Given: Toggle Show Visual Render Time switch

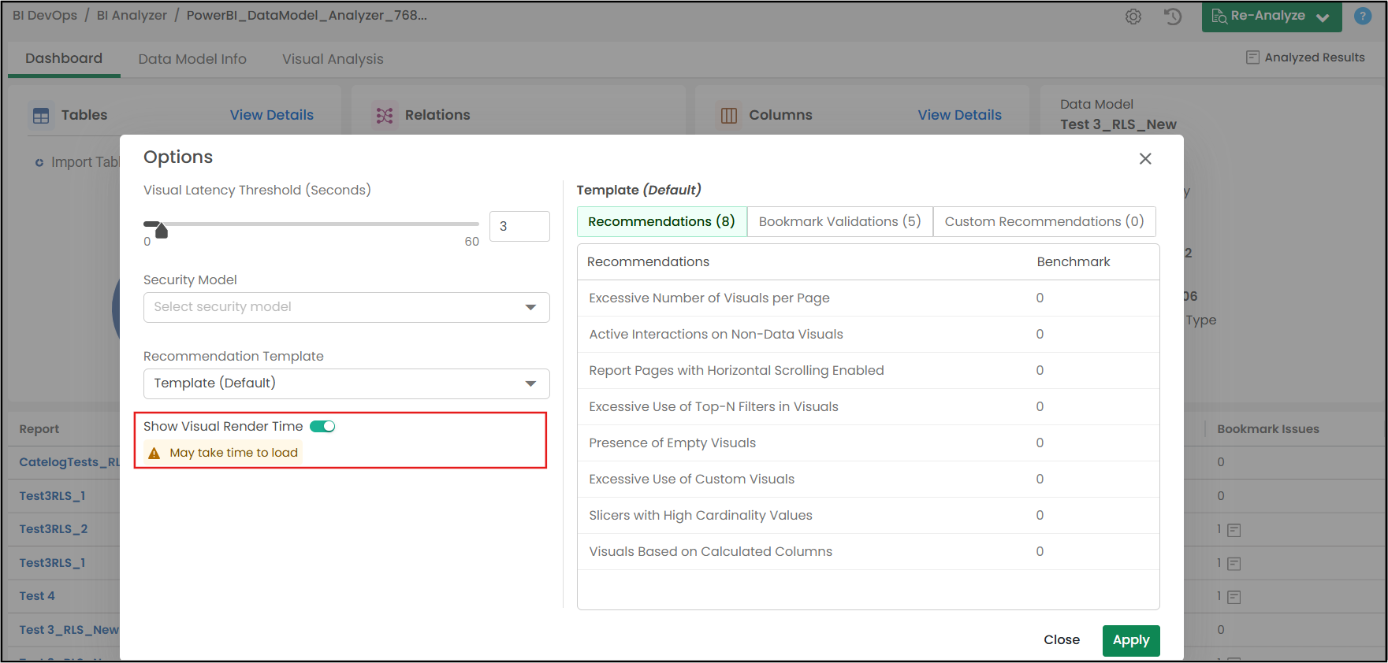Looking at the screenshot, I should coord(322,426).
